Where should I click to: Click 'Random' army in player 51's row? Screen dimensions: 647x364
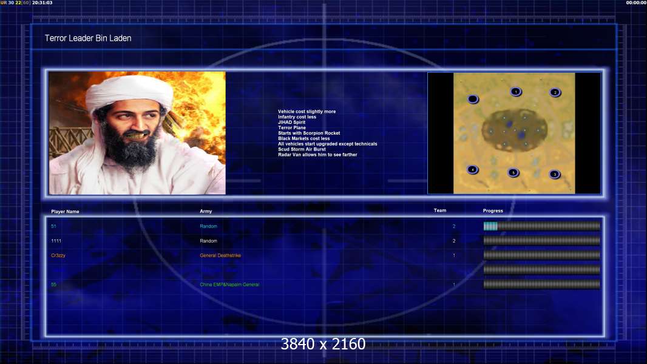tap(208, 226)
